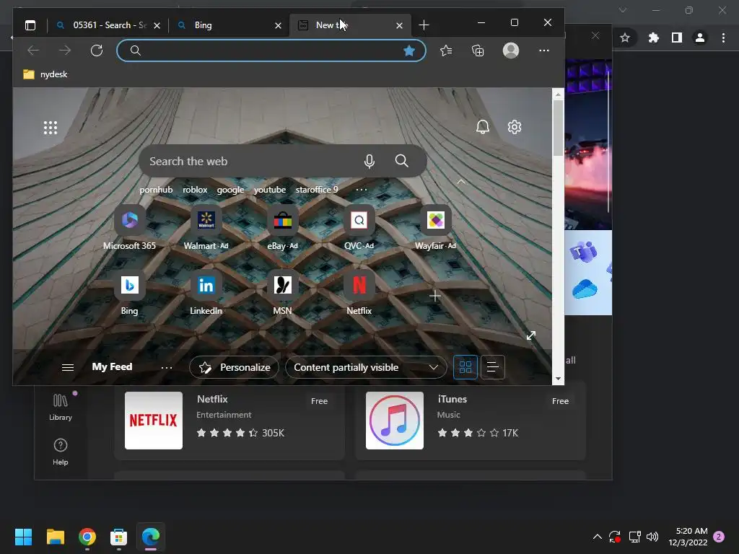739x554 pixels.
Task: Open Edge Collections icon
Action: 478,50
